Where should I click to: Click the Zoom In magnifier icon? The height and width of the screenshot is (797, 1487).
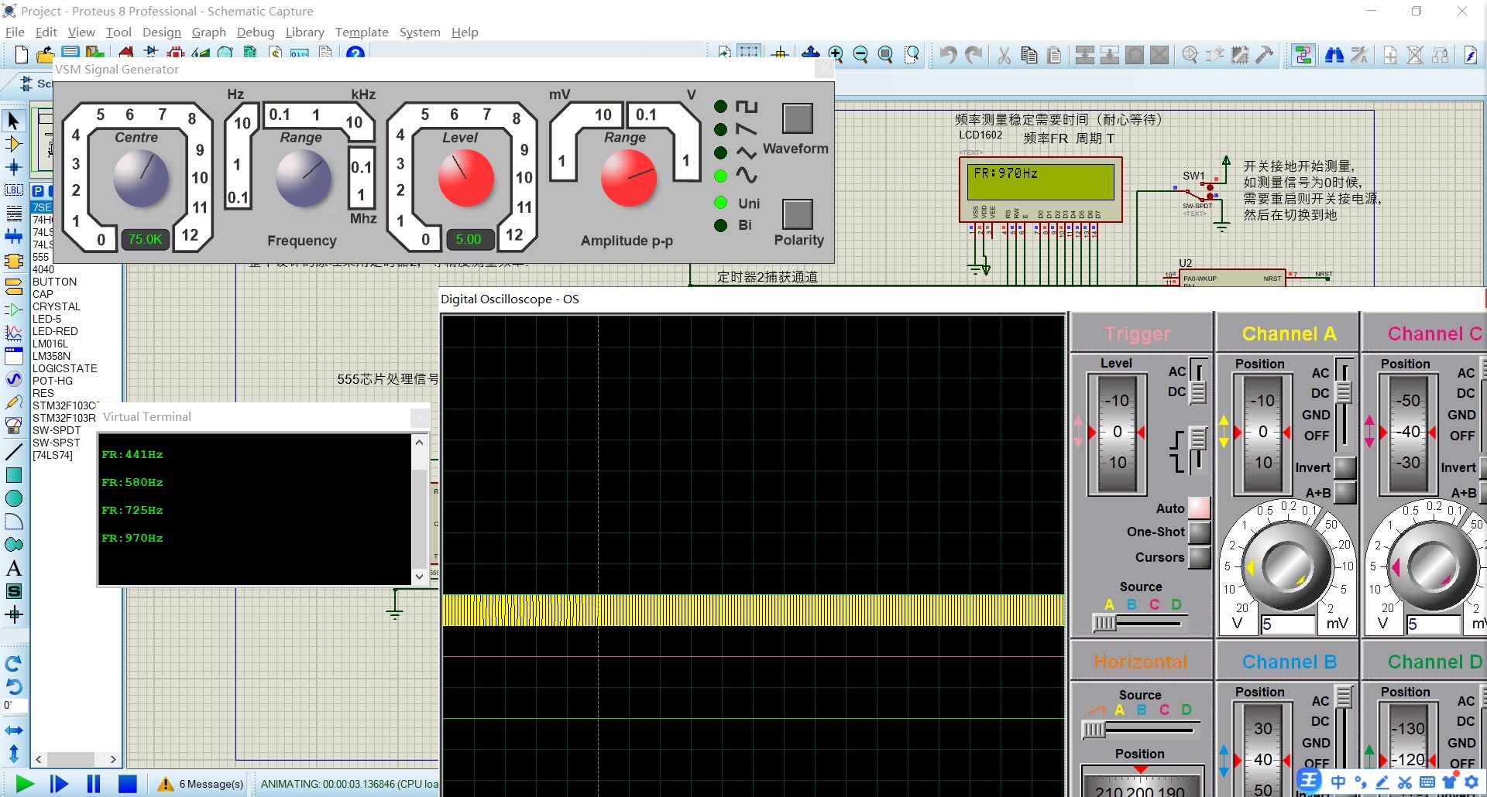[836, 54]
